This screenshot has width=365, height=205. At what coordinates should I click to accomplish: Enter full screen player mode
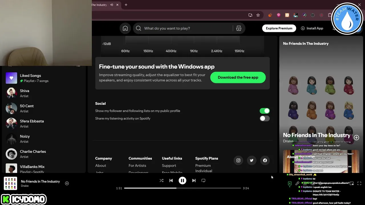[x=359, y=184]
